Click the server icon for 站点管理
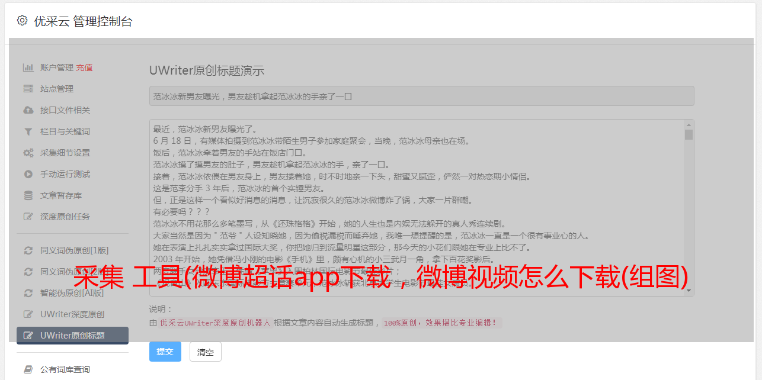Viewport: 762px width, 380px height. [x=28, y=89]
